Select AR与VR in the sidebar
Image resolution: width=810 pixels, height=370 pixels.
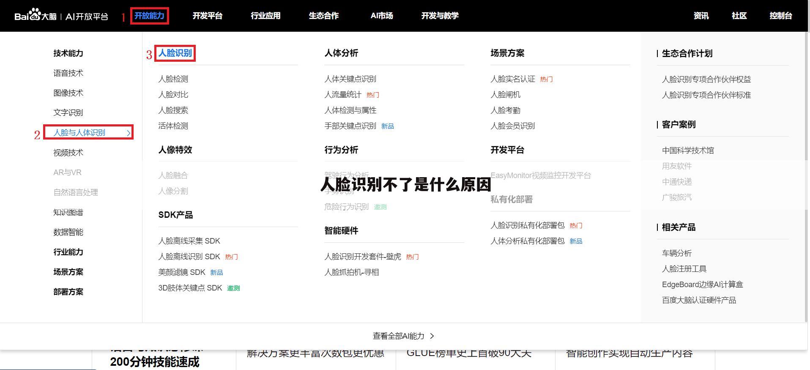pos(67,173)
